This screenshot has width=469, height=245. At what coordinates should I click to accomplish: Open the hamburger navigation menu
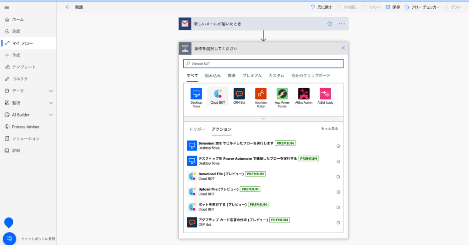point(7,7)
